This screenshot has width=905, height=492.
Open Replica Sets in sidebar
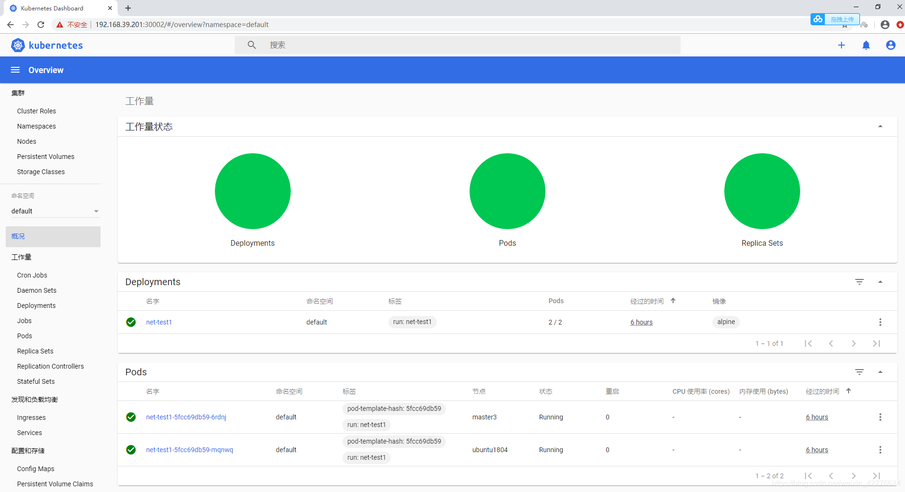pos(35,351)
